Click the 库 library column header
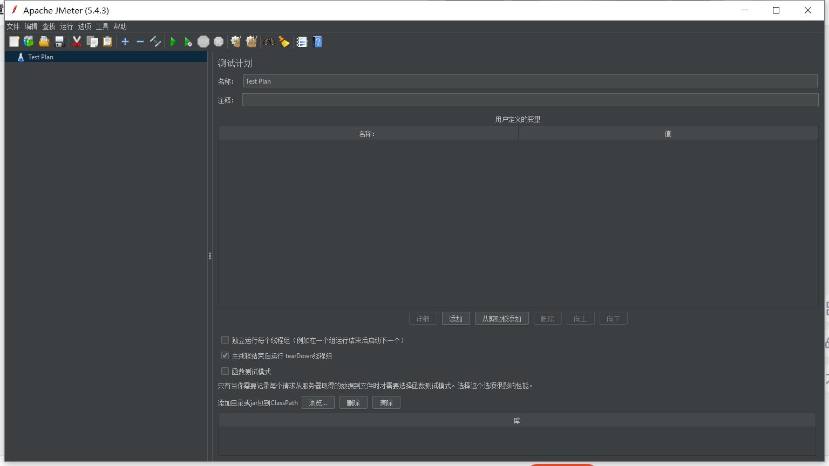Image resolution: width=829 pixels, height=466 pixels. click(x=517, y=421)
